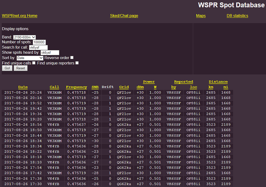Open the Sort by dropdown

30,58
